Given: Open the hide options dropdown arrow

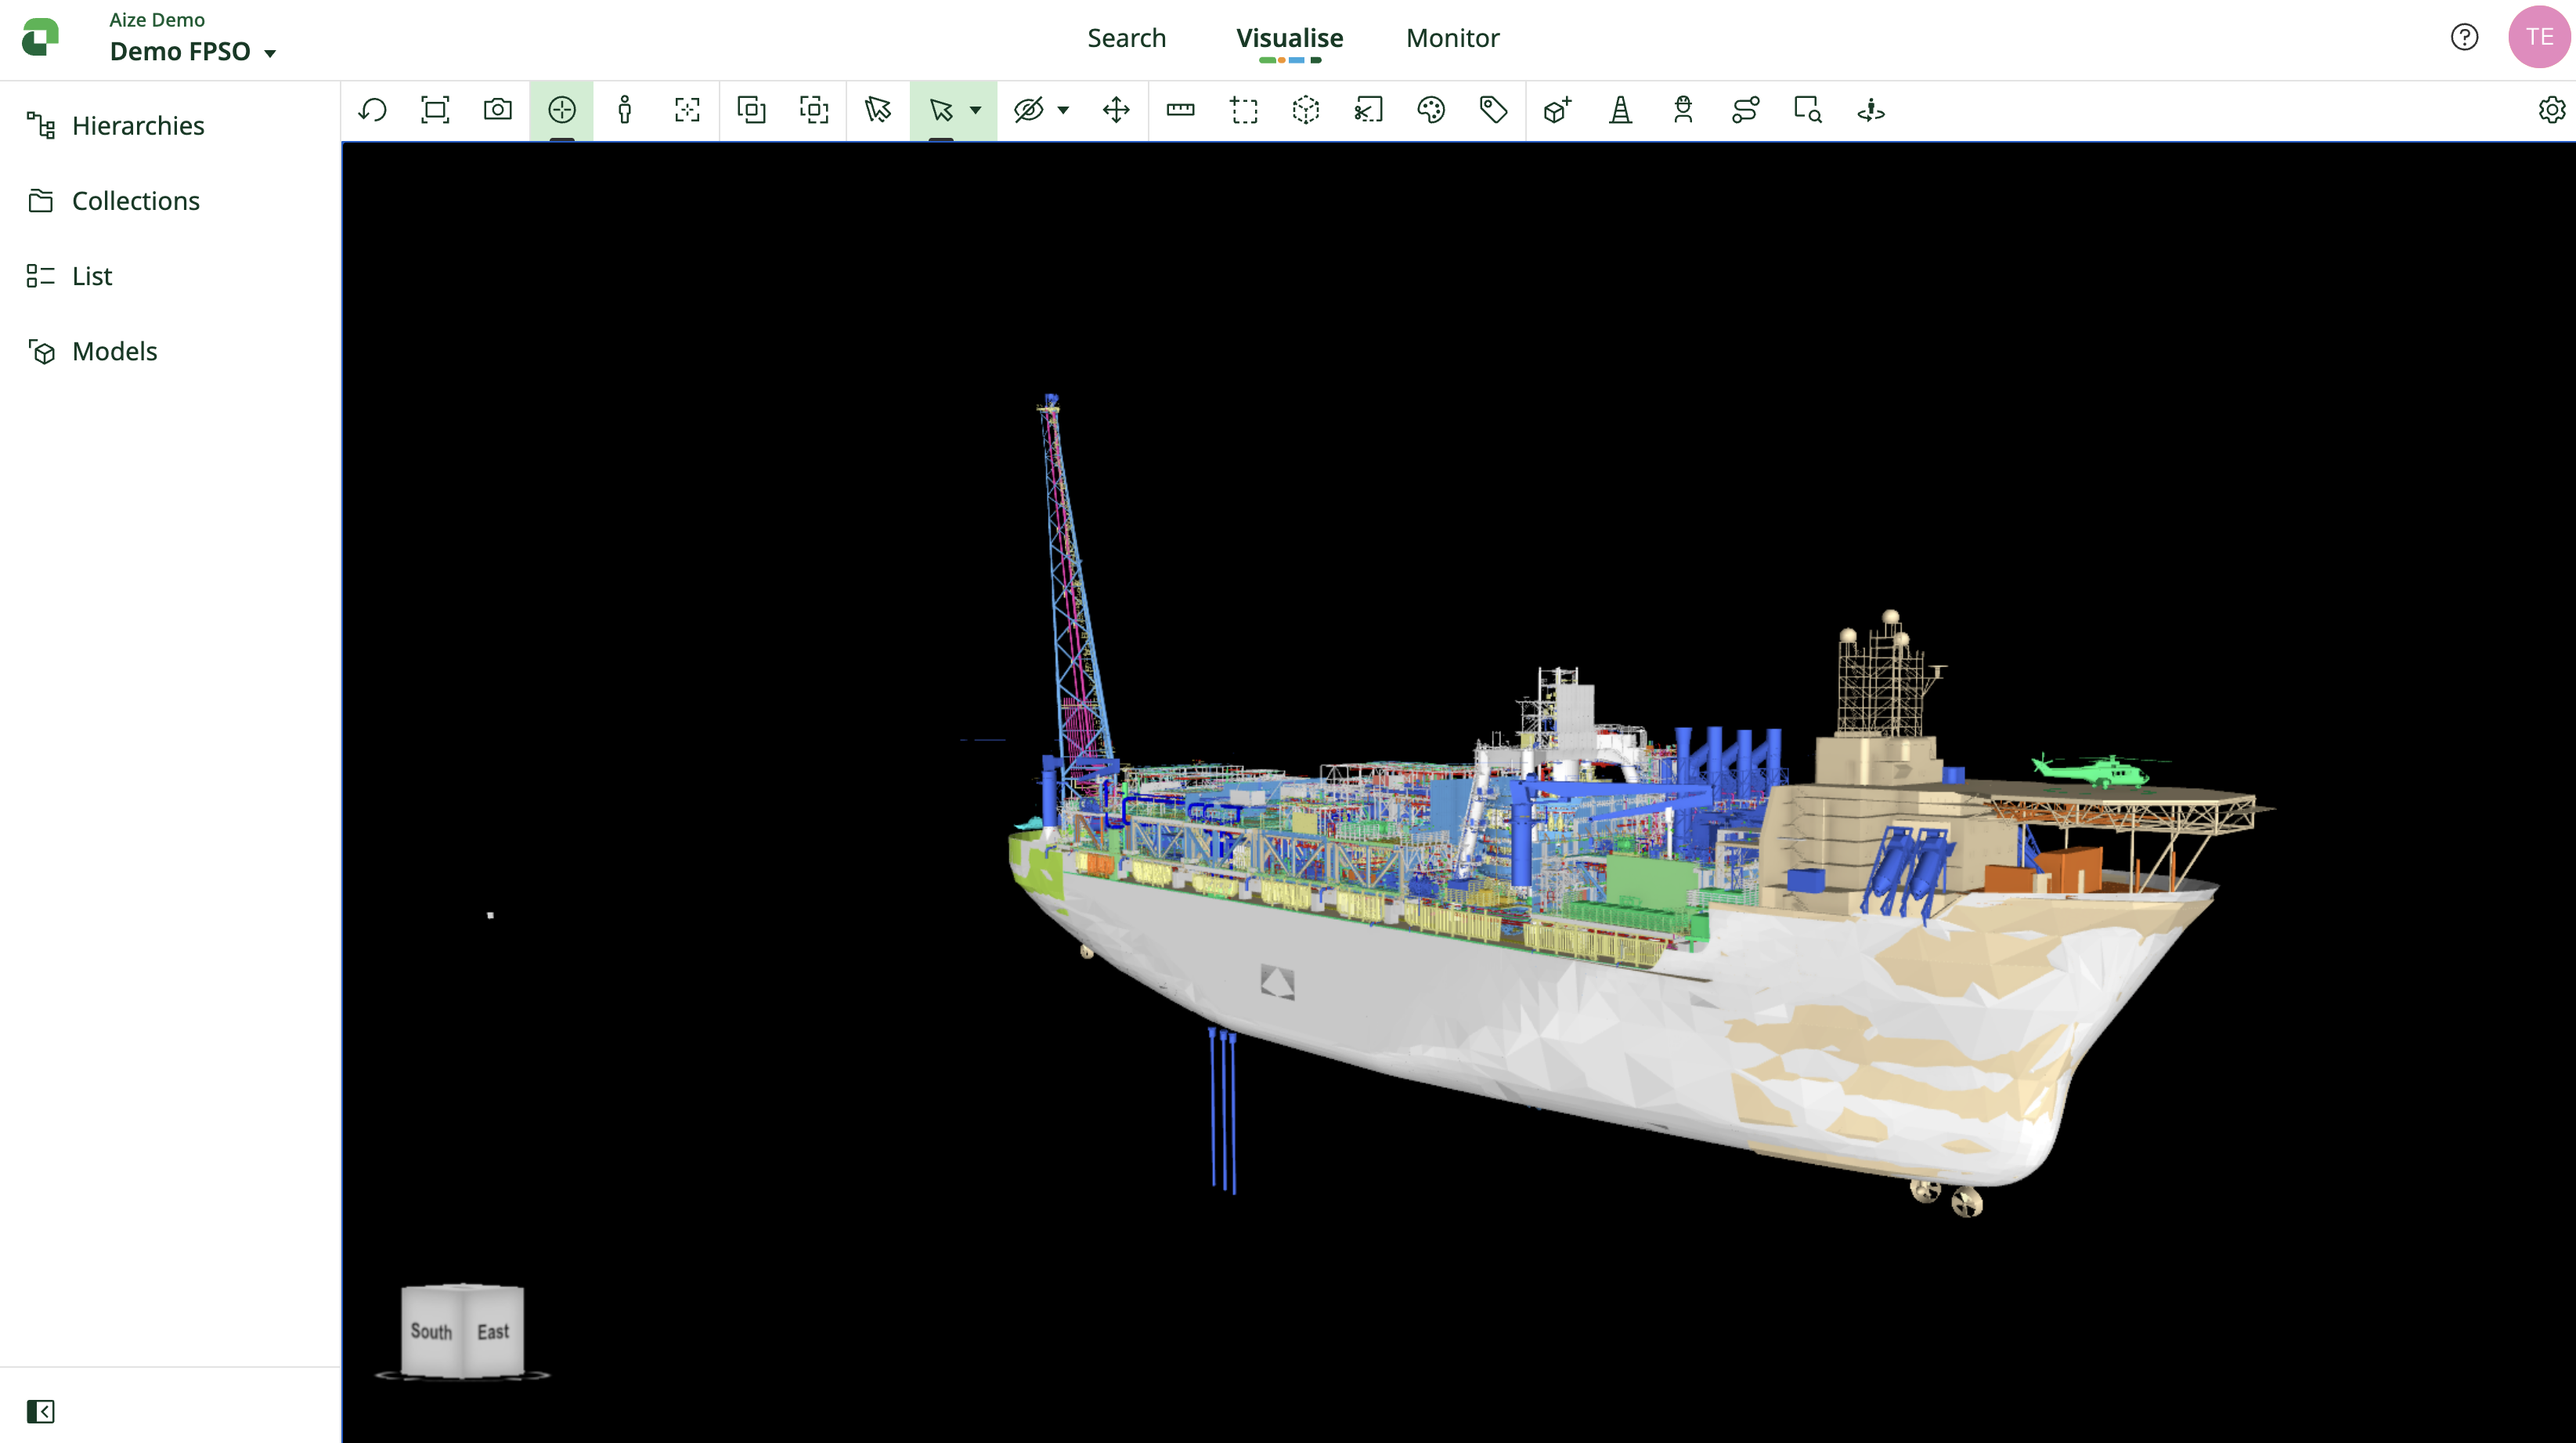Looking at the screenshot, I should point(1063,112).
